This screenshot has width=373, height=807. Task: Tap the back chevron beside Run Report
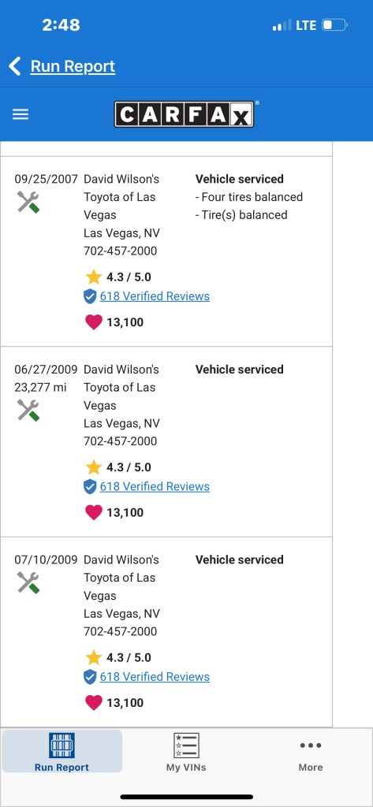tap(15, 66)
